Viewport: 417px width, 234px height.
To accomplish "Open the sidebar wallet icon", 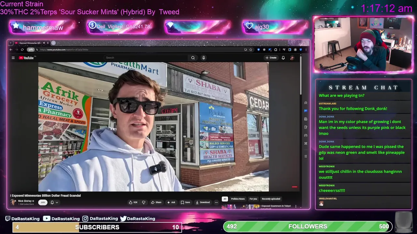I will [306, 119].
